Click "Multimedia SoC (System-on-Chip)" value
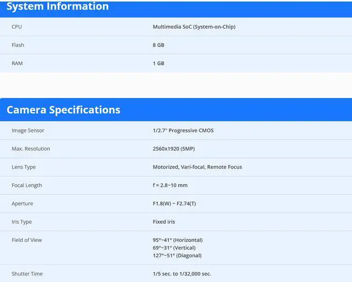 pos(194,27)
